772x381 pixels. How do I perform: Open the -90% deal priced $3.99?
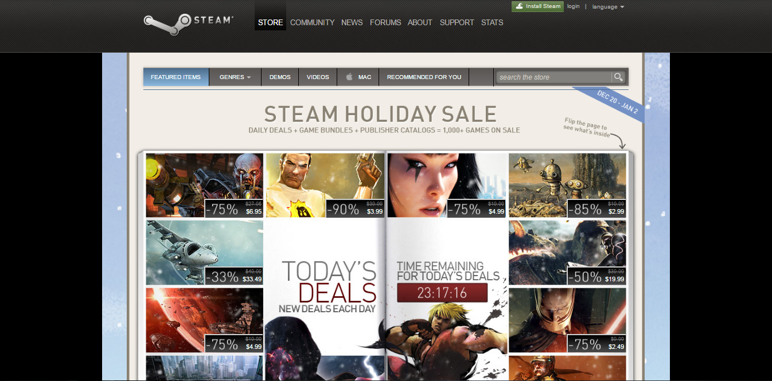(325, 185)
